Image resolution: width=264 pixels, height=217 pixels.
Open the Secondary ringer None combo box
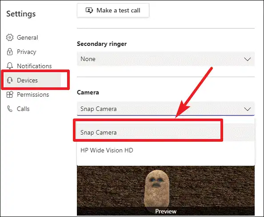pyautogui.click(x=166, y=59)
